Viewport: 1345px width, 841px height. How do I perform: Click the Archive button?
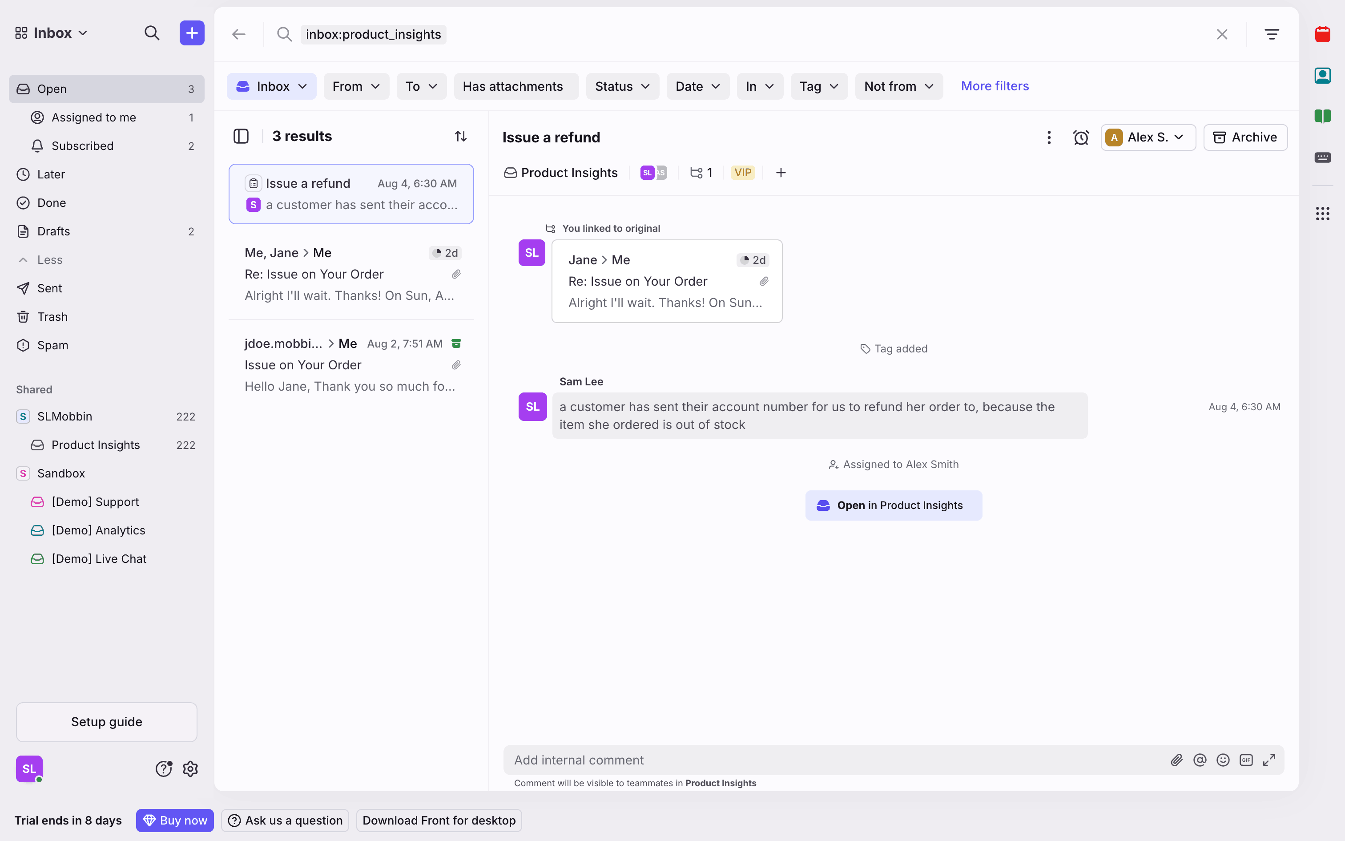(x=1245, y=137)
